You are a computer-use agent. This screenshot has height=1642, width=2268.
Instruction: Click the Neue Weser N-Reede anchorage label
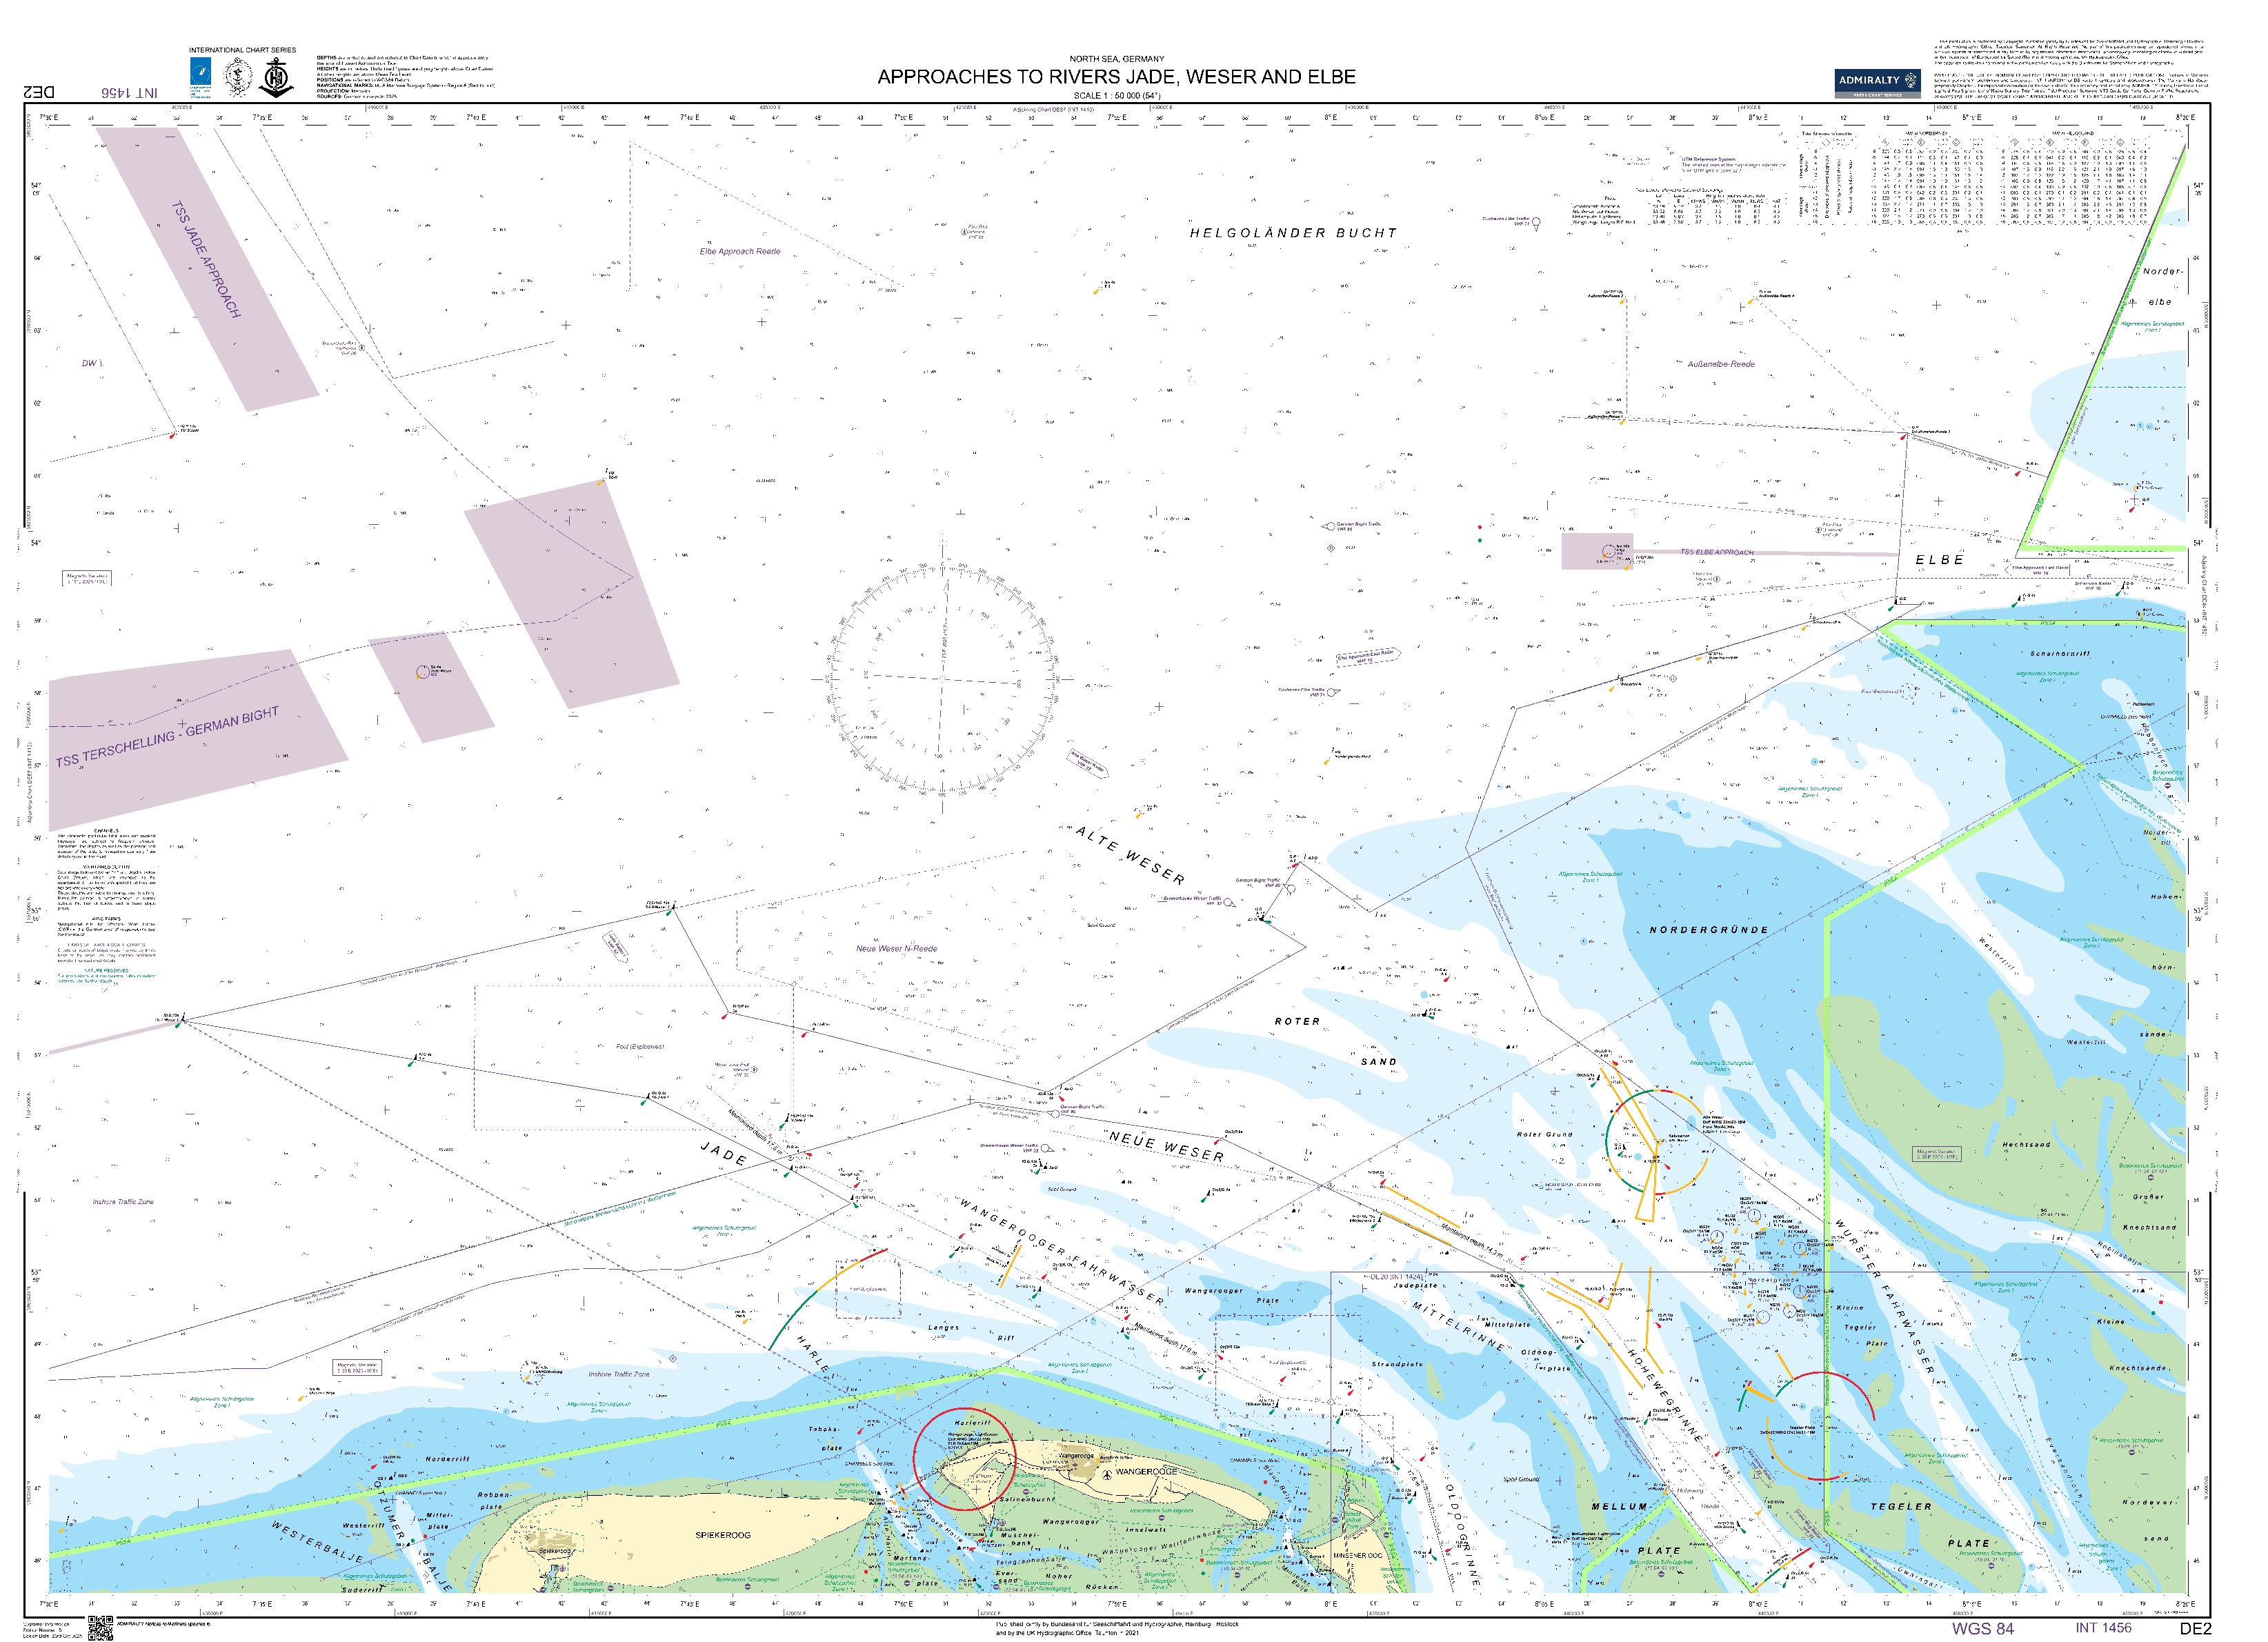(x=896, y=948)
